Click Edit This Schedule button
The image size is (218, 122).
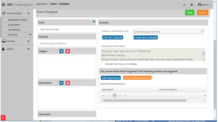click(x=113, y=38)
